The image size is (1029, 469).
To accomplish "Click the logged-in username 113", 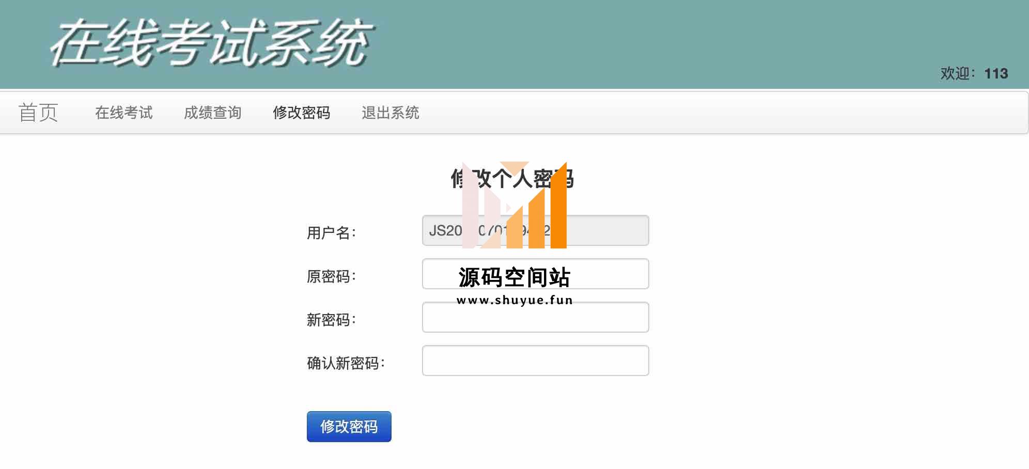I will pos(995,73).
